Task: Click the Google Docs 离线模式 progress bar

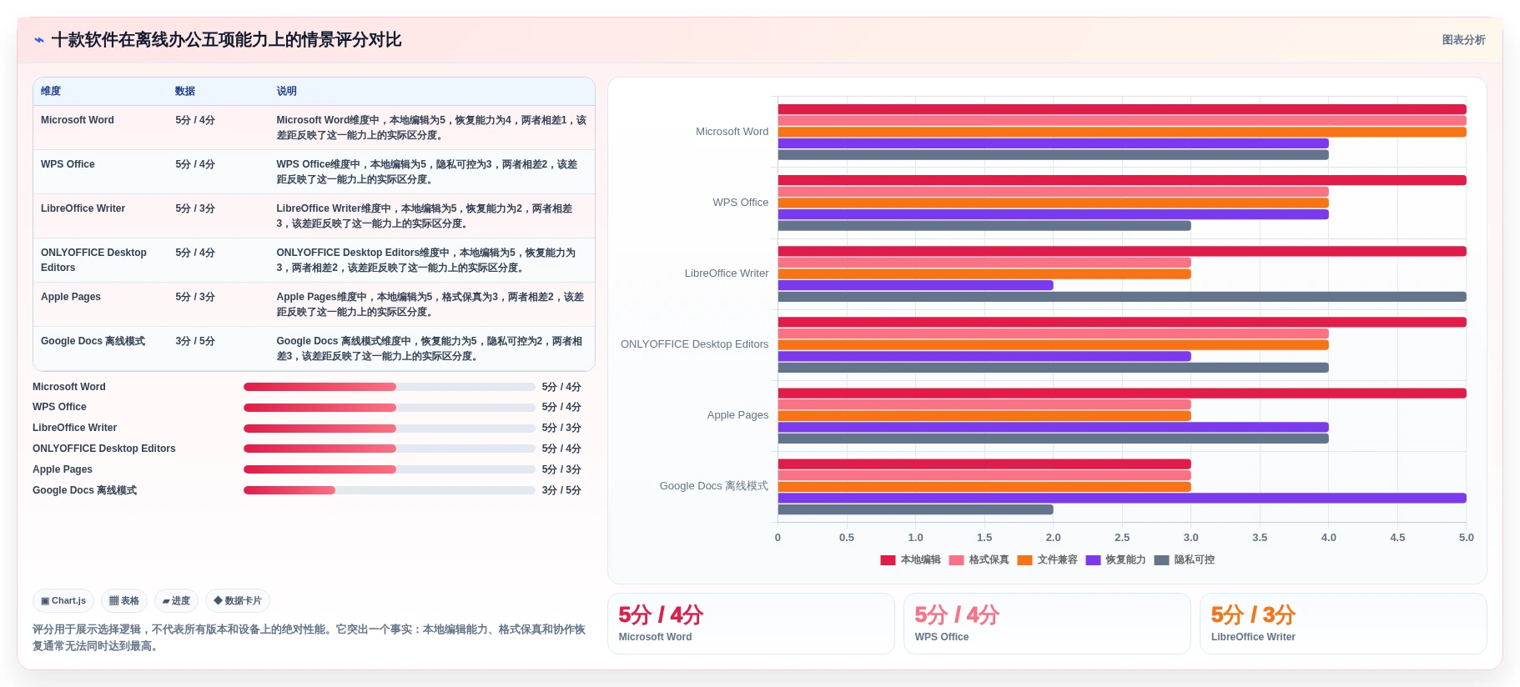Action: pos(390,490)
